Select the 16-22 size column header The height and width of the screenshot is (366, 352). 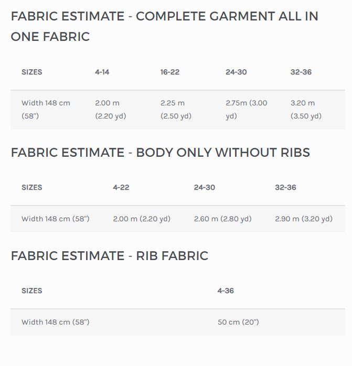coord(170,72)
